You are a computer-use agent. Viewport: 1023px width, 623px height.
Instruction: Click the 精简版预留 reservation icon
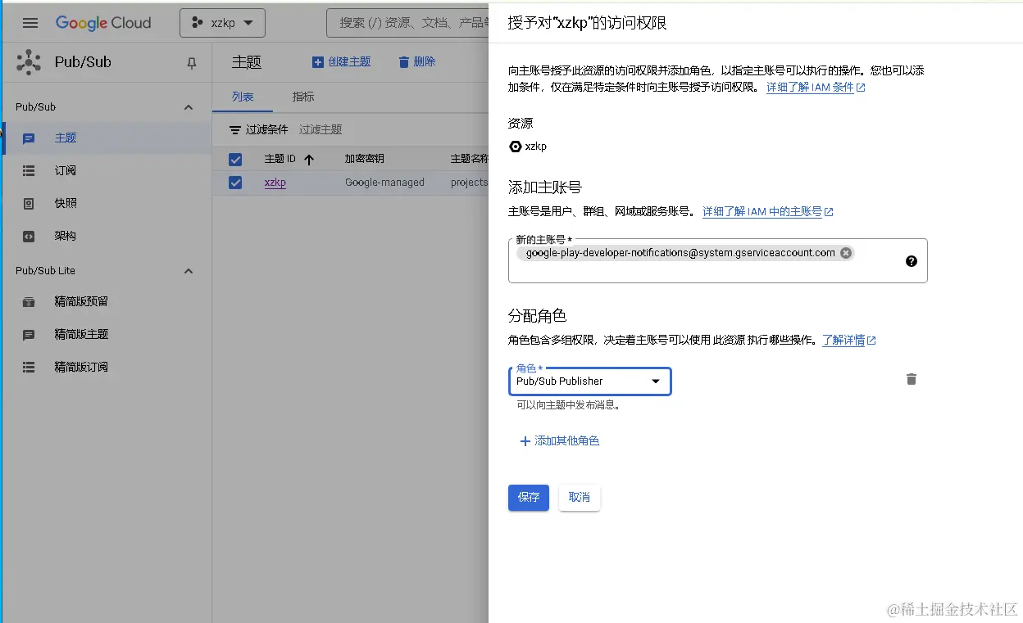coord(29,302)
